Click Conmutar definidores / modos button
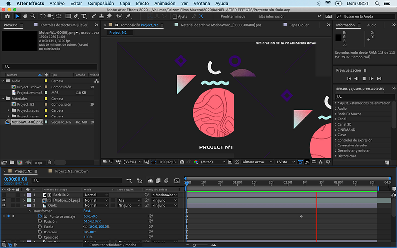This screenshot has width=397, height=248. click(113, 245)
